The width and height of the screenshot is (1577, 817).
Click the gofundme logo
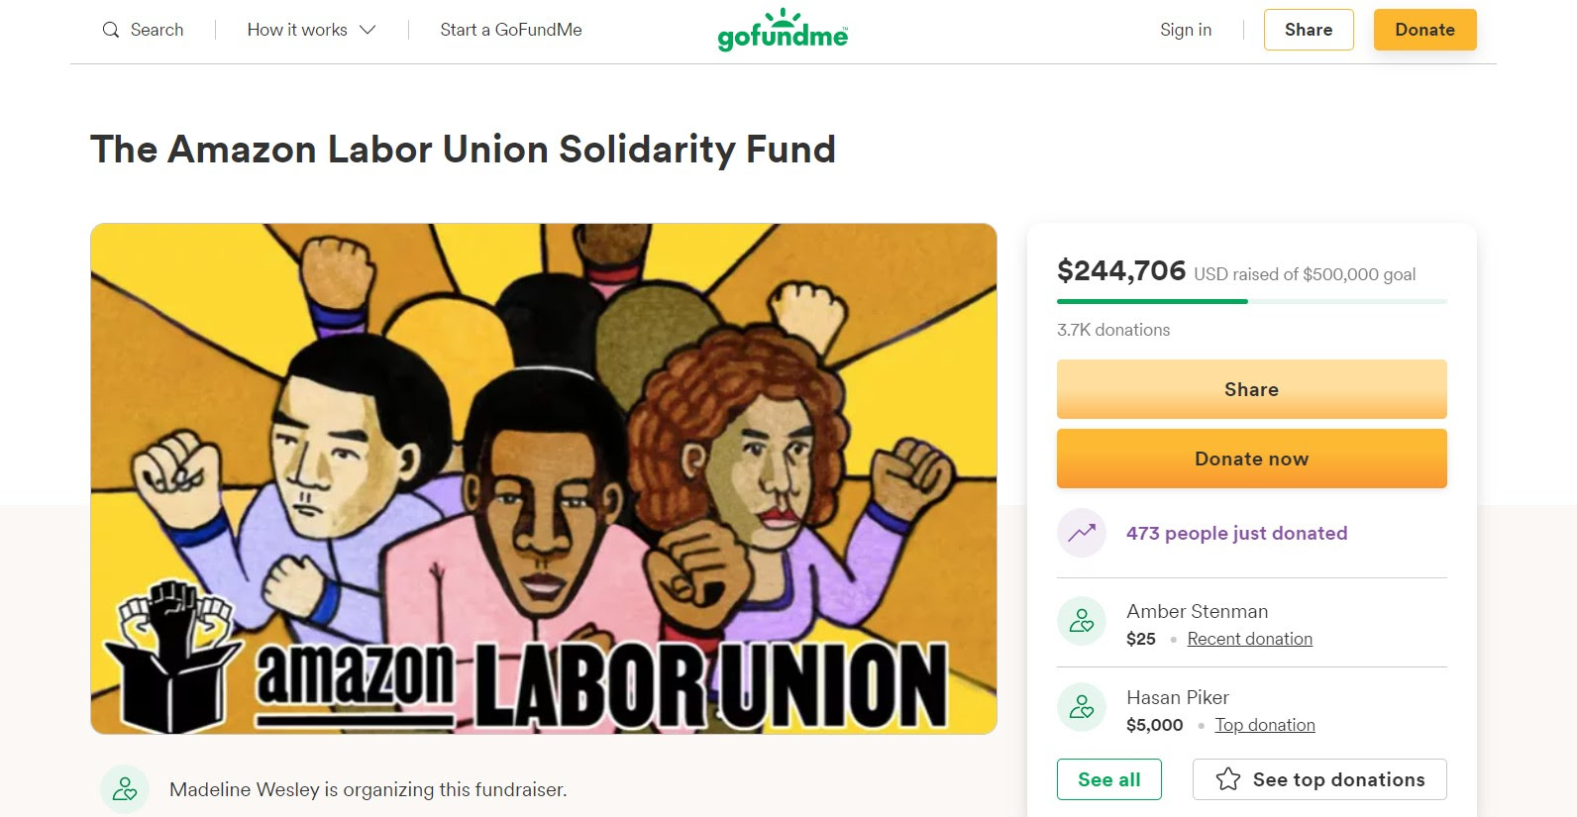click(782, 30)
